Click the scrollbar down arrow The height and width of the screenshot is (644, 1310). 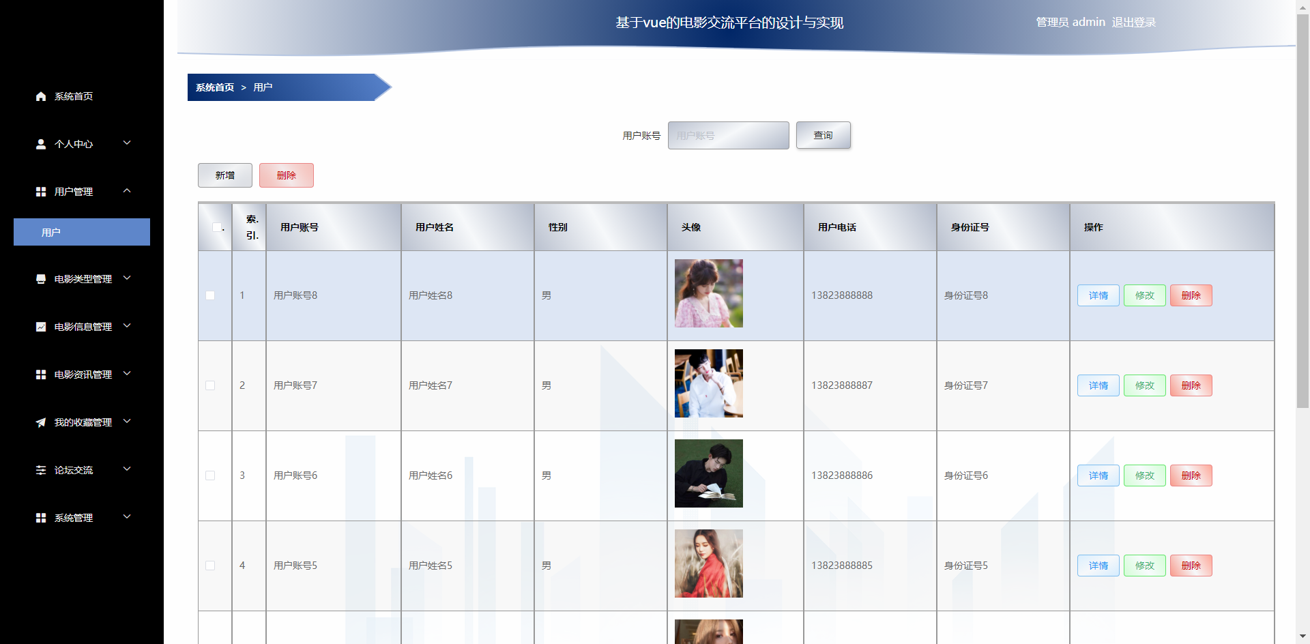[1302, 637]
